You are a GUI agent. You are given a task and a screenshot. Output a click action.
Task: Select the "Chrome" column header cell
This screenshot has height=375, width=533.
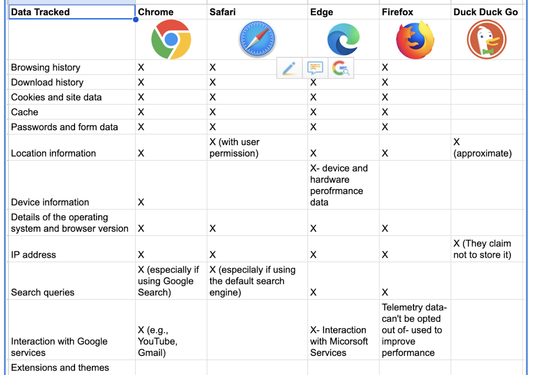tap(171, 12)
